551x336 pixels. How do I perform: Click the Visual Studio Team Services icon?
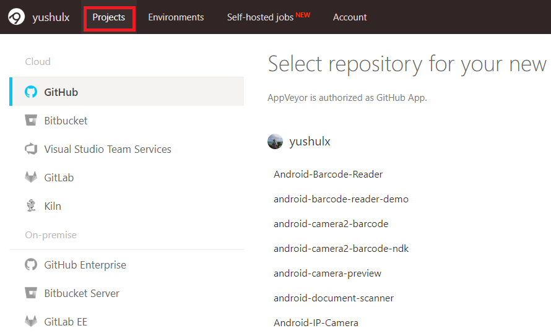[x=31, y=149]
